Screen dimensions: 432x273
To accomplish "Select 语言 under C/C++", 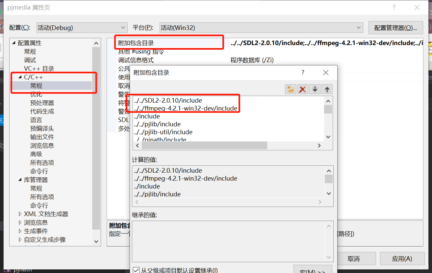I will point(36,120).
